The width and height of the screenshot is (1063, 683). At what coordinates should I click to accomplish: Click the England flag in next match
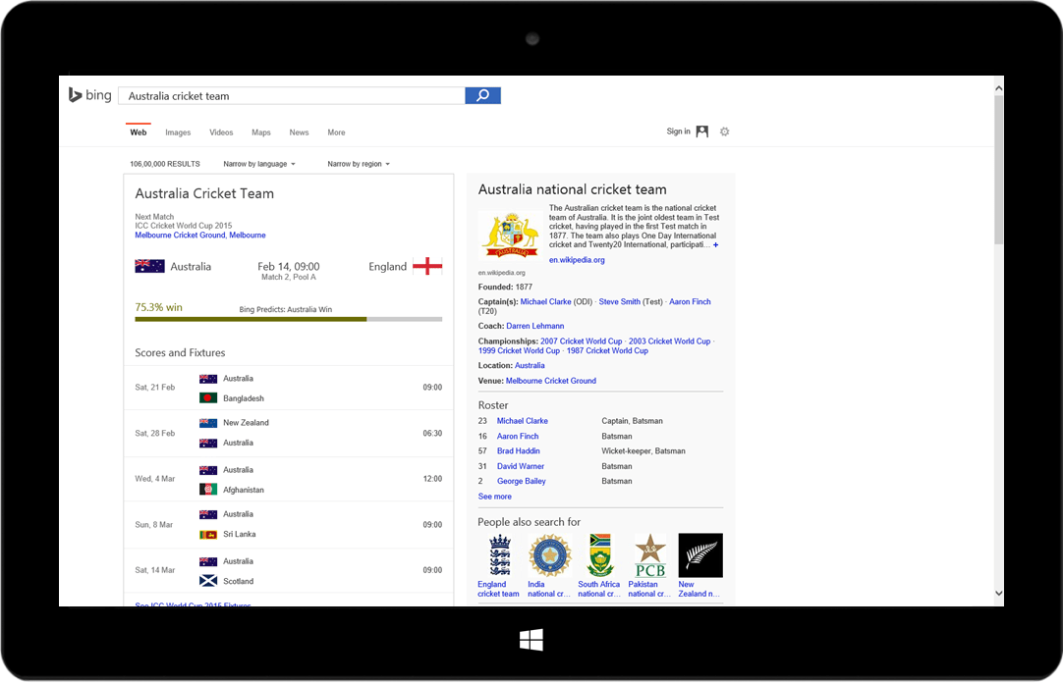tap(427, 266)
